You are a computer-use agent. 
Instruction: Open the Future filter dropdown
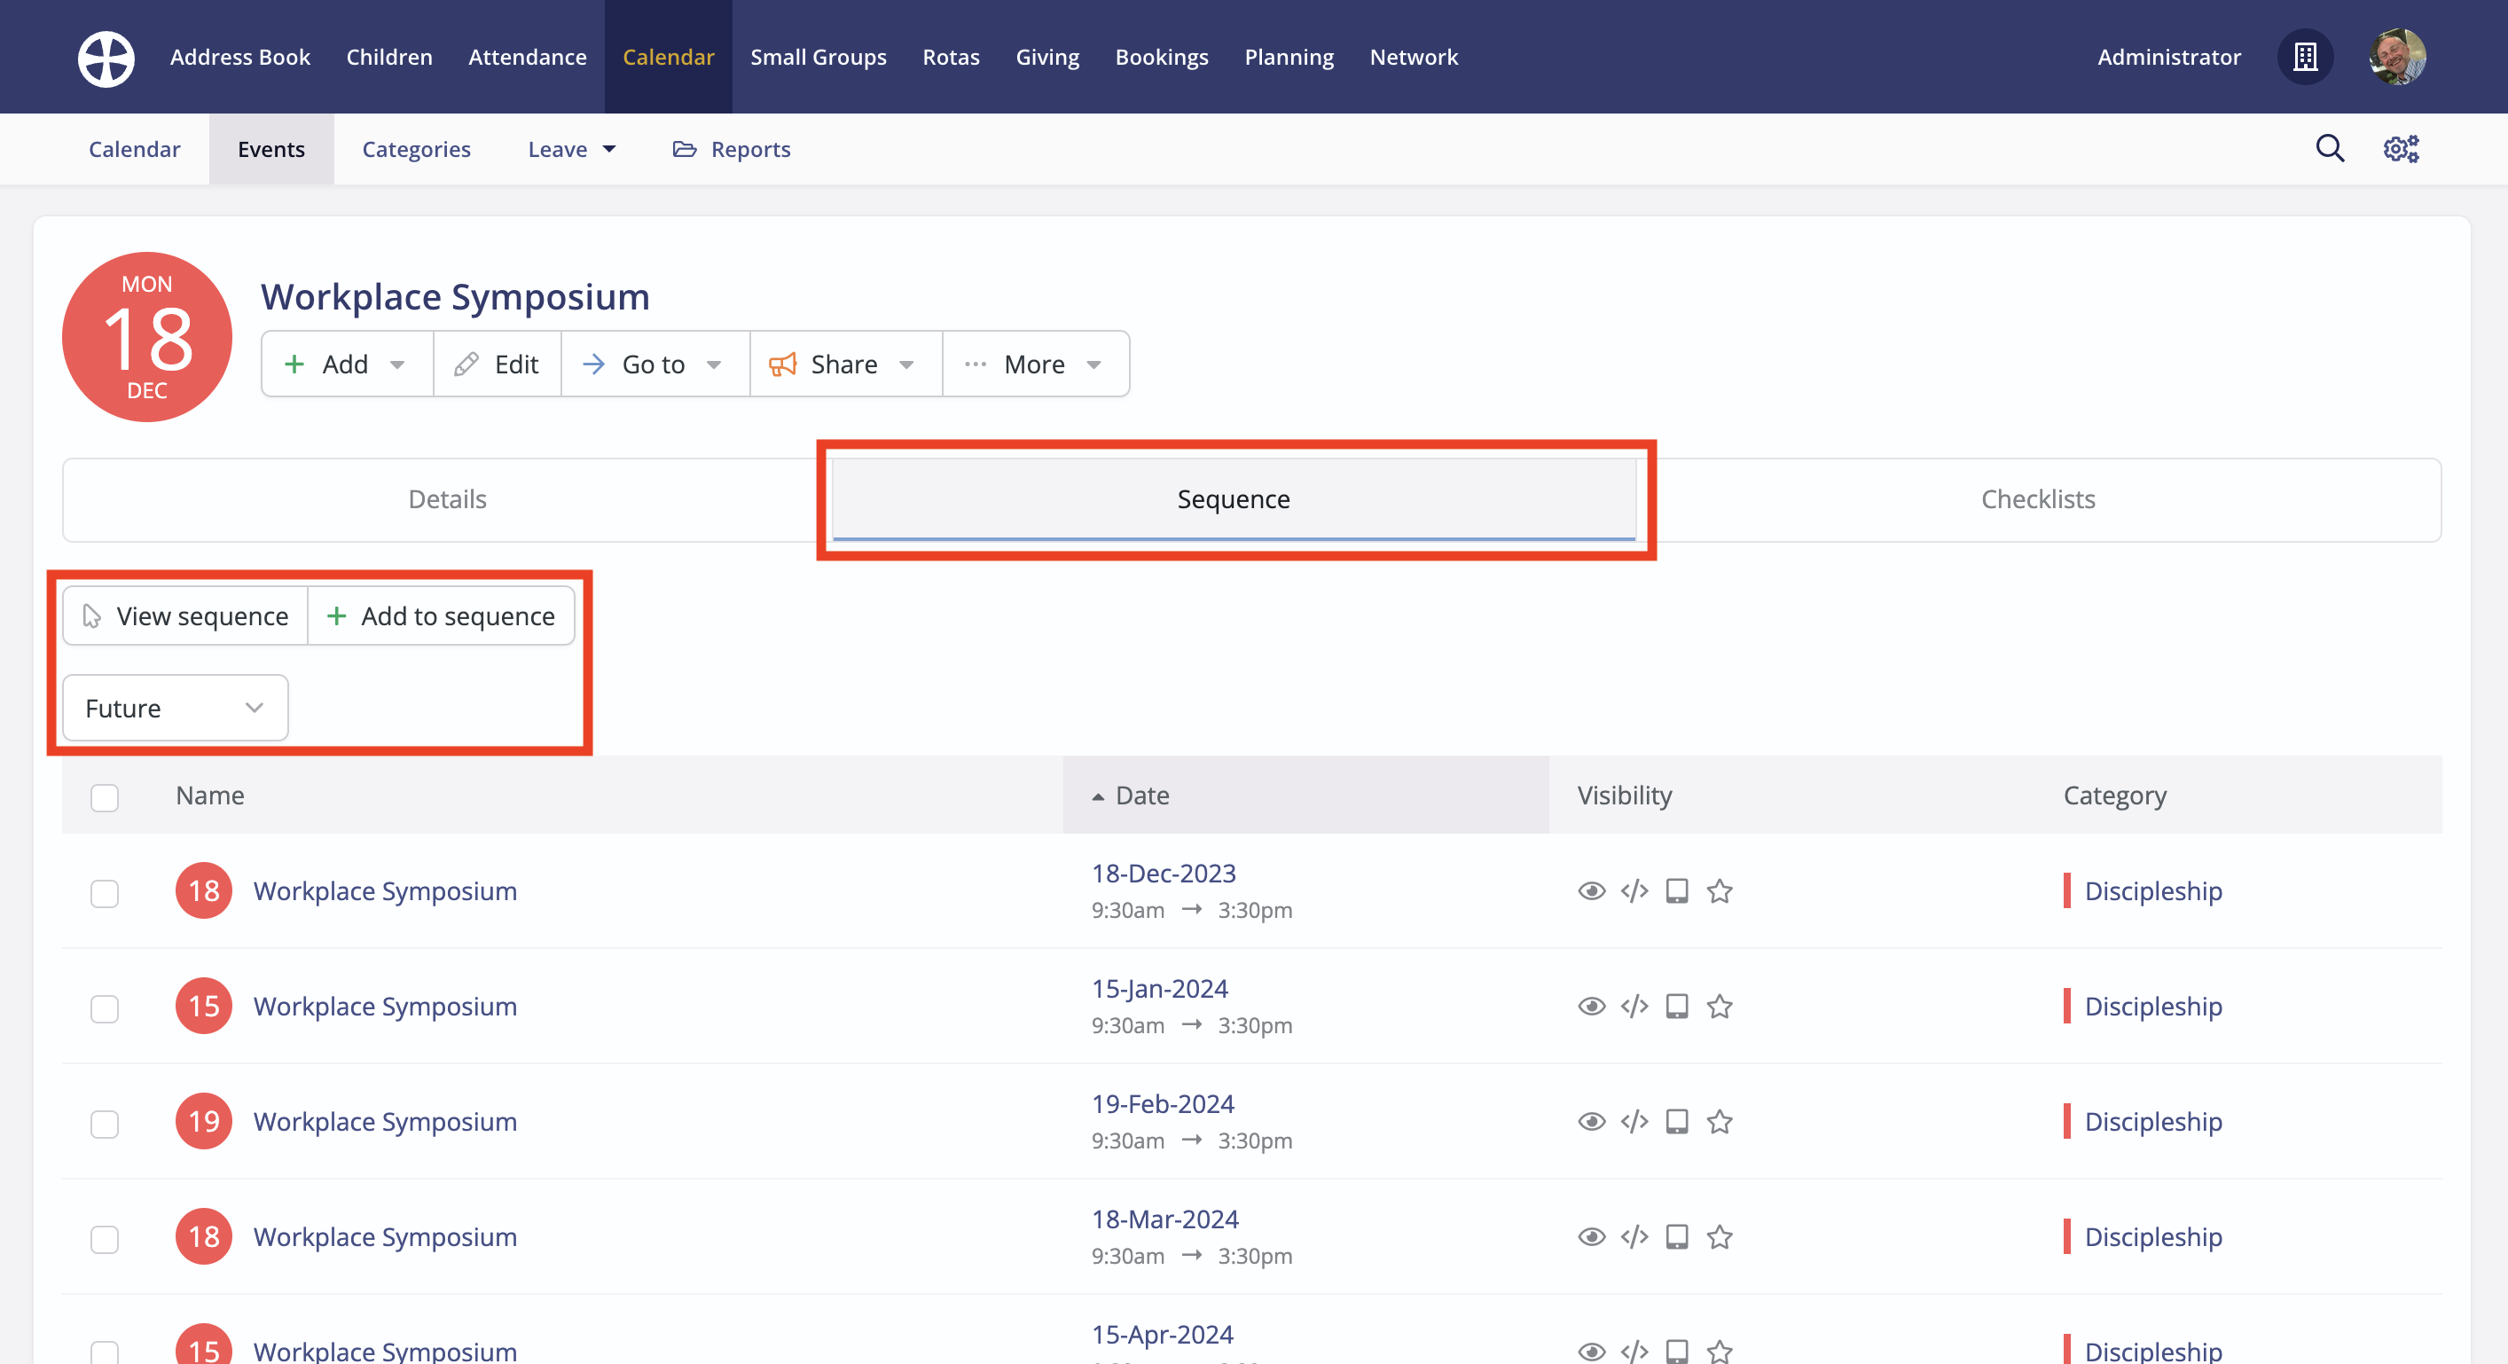[176, 708]
